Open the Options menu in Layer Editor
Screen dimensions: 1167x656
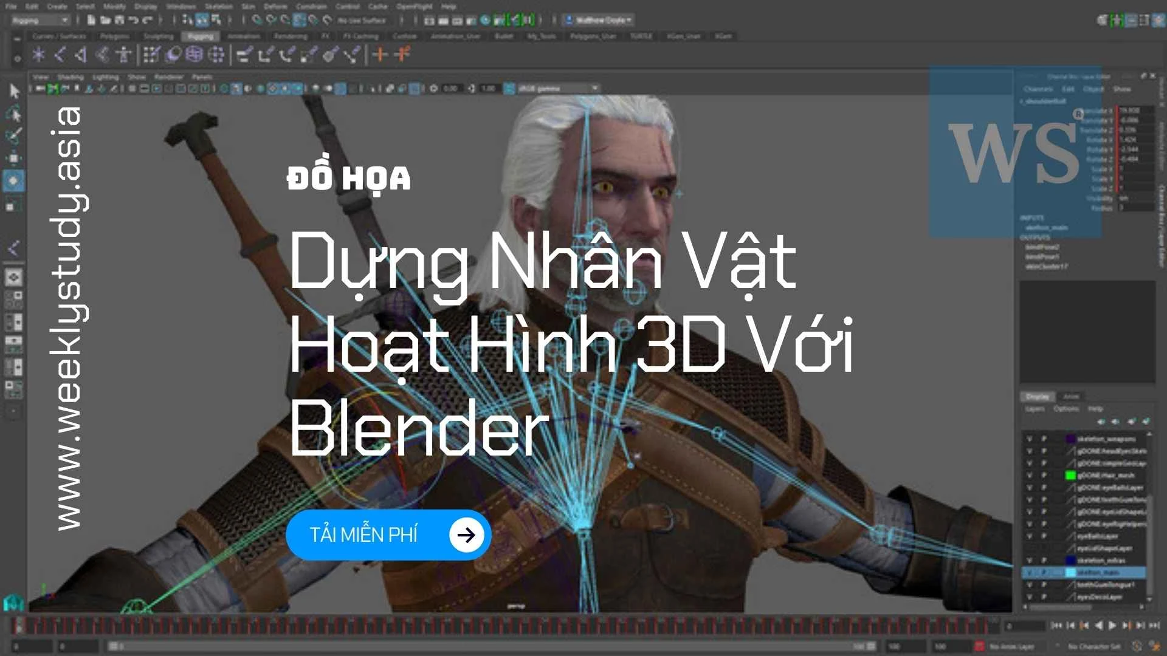tap(1066, 409)
